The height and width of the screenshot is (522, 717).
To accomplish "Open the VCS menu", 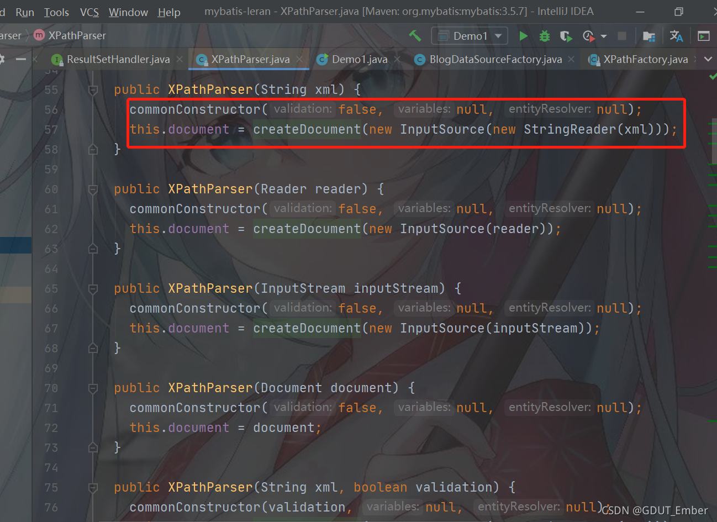I will [89, 12].
